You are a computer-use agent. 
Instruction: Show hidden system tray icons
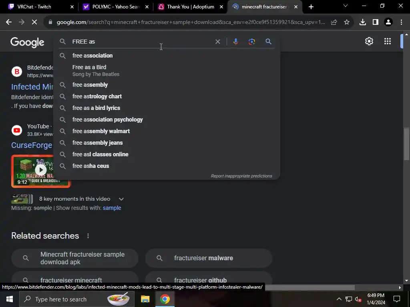339,299
